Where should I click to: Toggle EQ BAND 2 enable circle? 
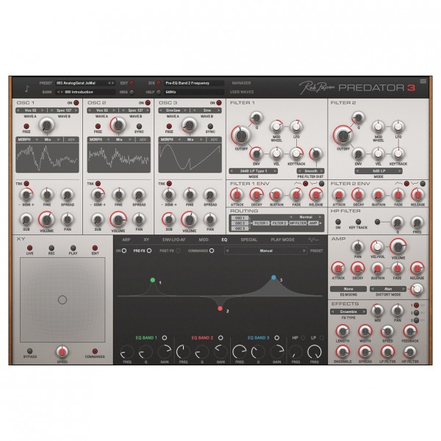(x=220, y=338)
